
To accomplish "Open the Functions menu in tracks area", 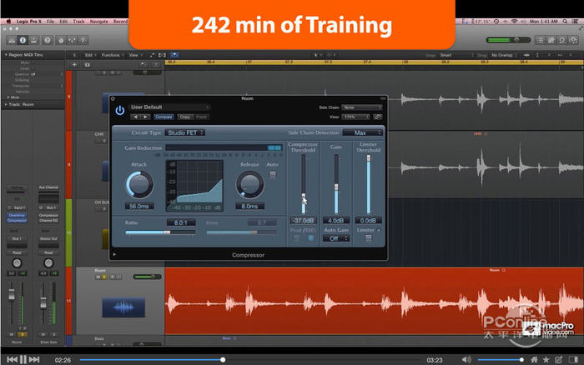I will coord(113,55).
